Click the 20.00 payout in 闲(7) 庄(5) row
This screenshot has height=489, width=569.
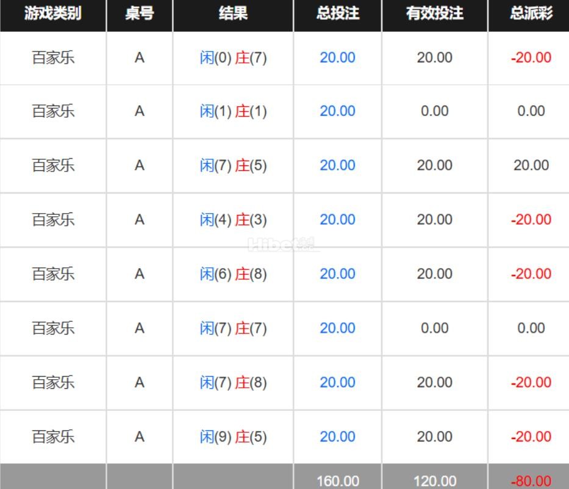(x=531, y=165)
